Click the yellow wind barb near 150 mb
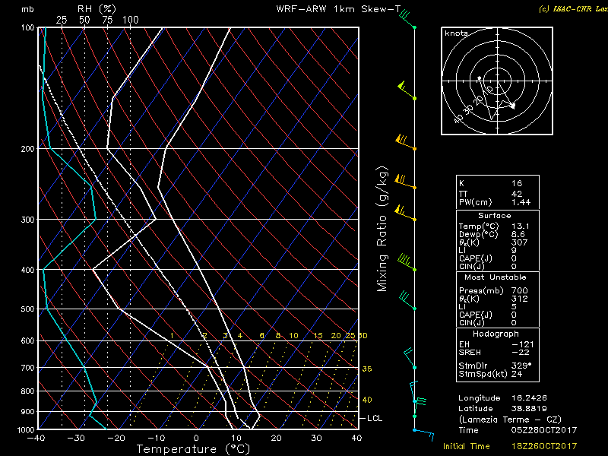 [407, 90]
